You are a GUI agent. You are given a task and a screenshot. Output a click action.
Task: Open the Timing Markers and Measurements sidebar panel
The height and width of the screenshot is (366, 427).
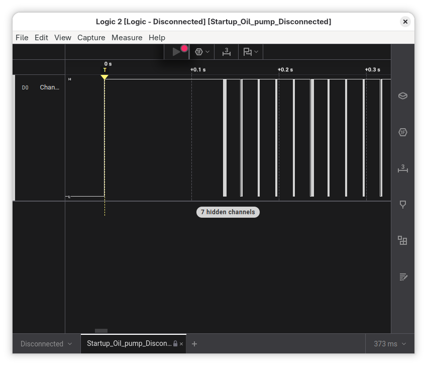[x=402, y=168]
